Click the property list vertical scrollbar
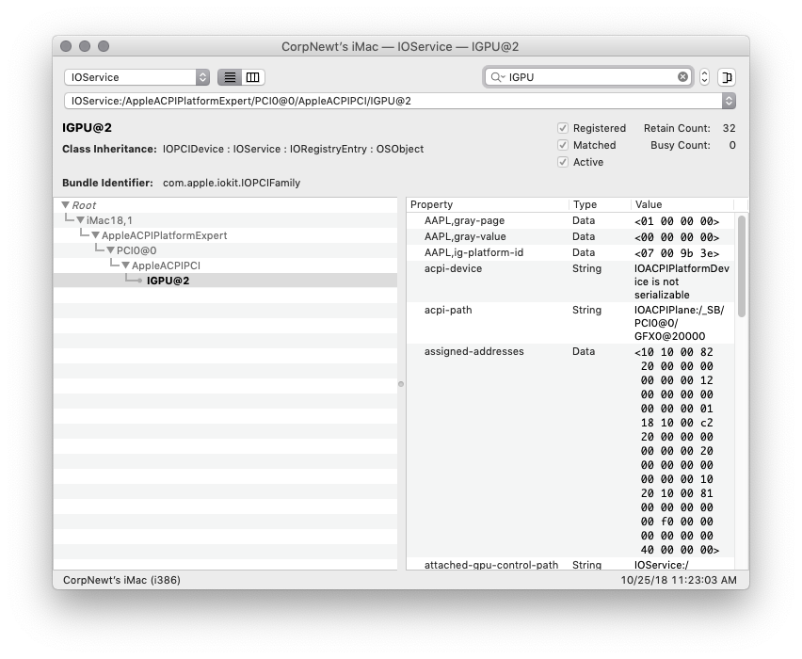This screenshot has width=802, height=659. pyautogui.click(x=741, y=266)
